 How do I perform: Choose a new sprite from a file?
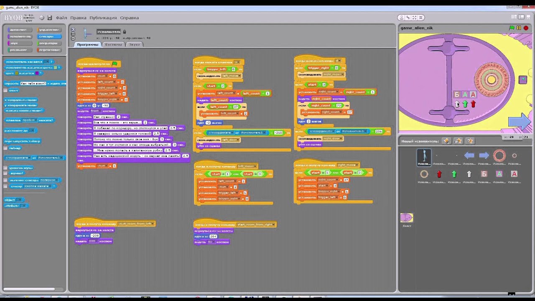coord(458,141)
